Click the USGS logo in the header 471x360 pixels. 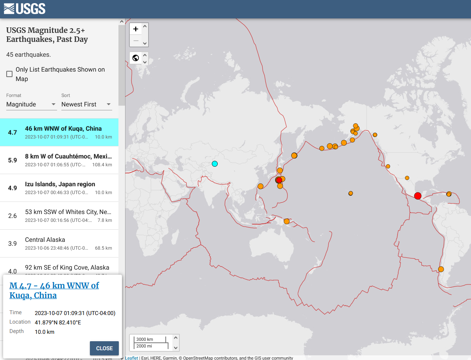[25, 9]
